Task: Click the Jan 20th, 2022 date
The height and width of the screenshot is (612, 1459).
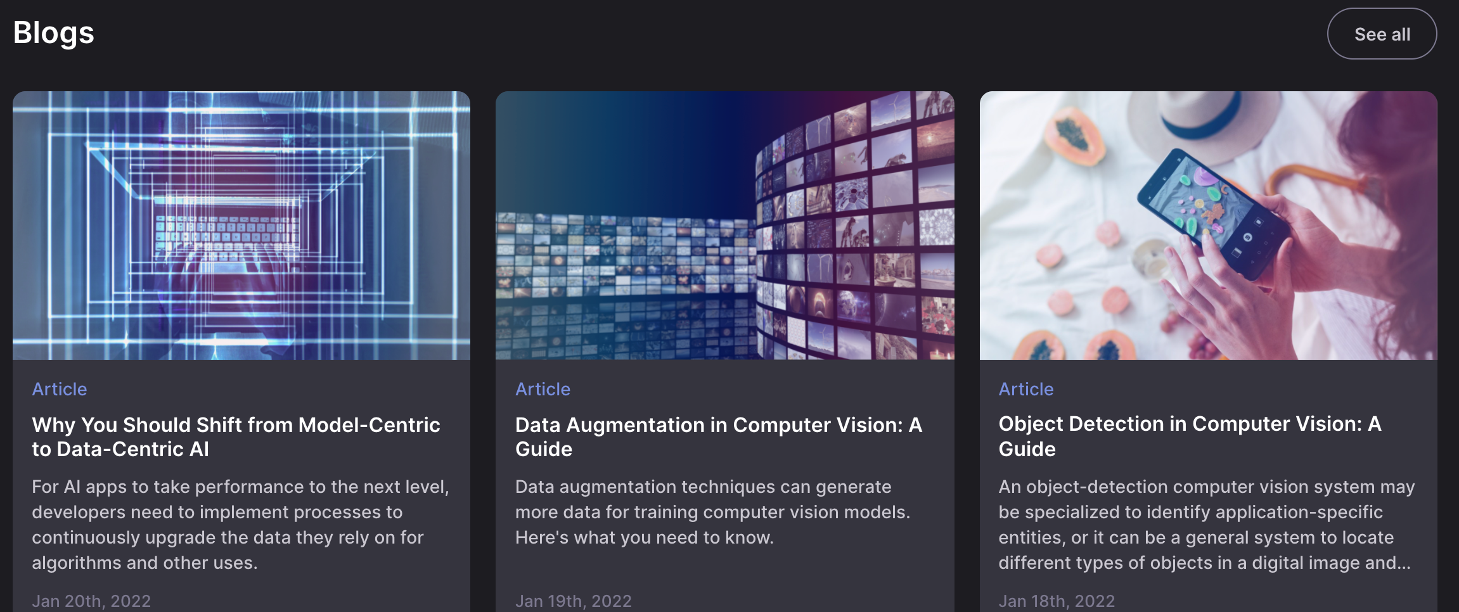Action: point(91,601)
